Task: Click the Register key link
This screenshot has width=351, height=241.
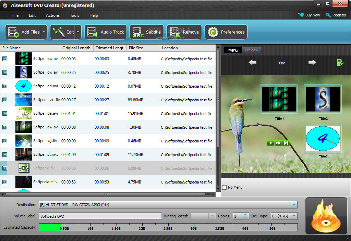Action: pyautogui.click(x=336, y=15)
